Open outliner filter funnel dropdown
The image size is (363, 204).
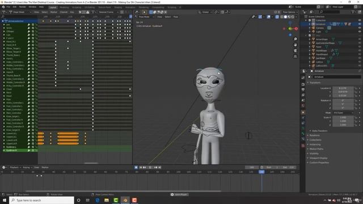(353, 11)
